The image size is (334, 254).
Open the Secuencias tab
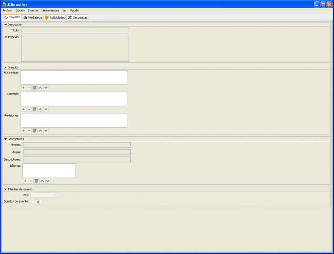[x=78, y=17]
